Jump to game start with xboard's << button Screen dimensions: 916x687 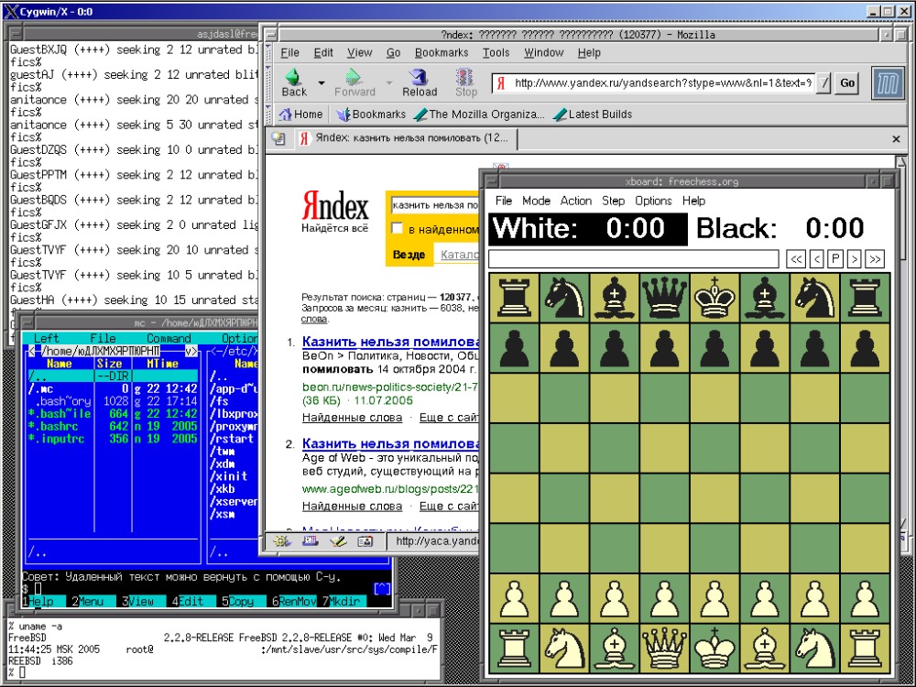(x=796, y=259)
